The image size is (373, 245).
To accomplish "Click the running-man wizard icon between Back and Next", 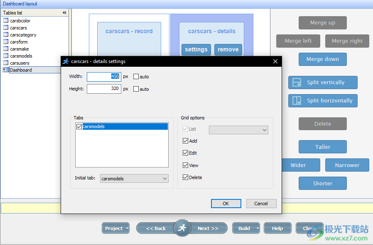I will click(x=182, y=228).
